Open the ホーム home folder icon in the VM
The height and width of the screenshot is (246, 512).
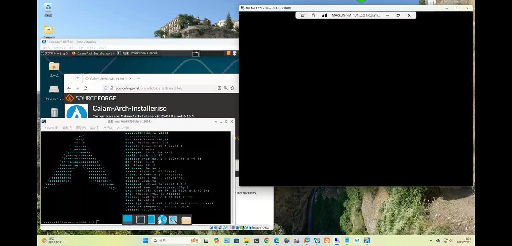[54, 66]
